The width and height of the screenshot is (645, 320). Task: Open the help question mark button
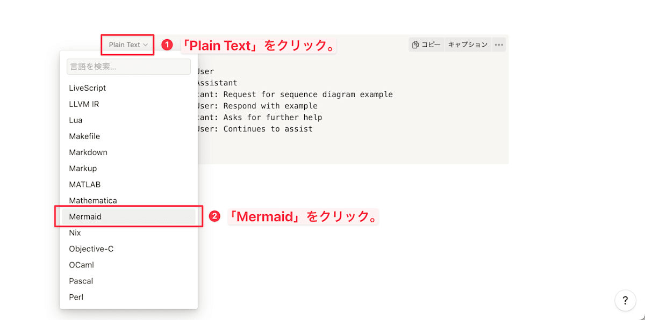625,300
